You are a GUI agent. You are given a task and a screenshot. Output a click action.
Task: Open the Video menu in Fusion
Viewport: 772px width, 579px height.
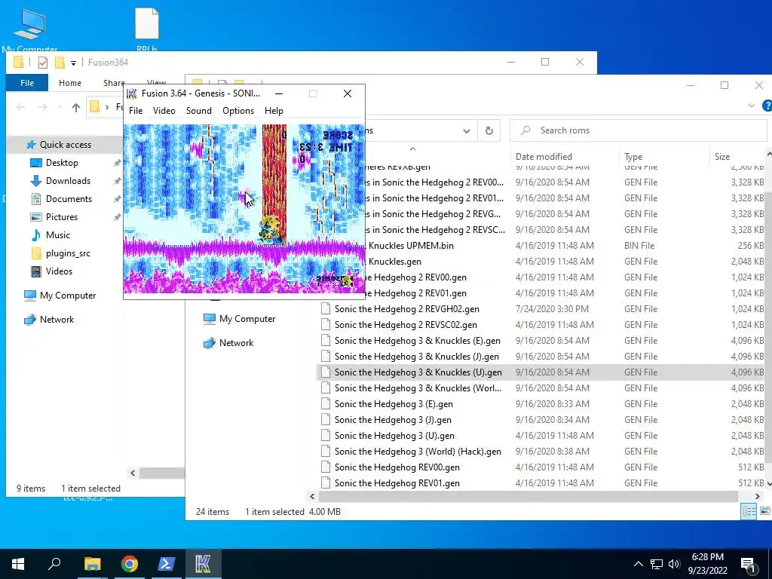coord(164,111)
